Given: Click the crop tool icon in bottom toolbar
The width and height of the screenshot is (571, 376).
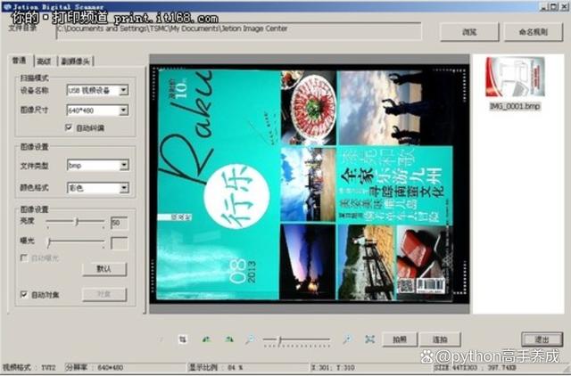Looking at the screenshot, I should (182, 339).
